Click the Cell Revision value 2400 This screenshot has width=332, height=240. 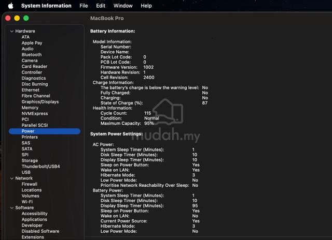click(x=149, y=78)
